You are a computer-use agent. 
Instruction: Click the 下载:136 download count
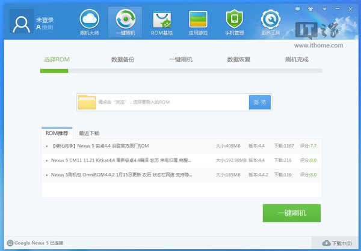pos(283,175)
